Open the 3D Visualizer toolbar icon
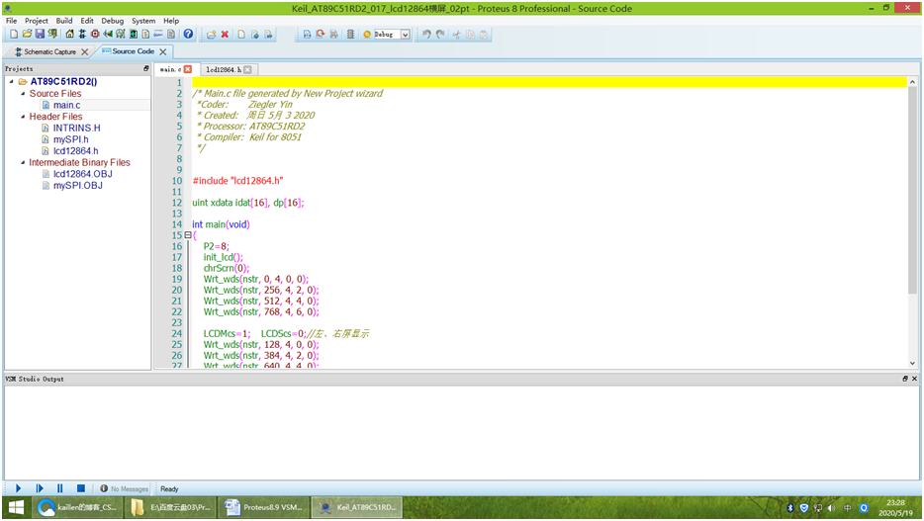The height and width of the screenshot is (521, 924). 108,35
